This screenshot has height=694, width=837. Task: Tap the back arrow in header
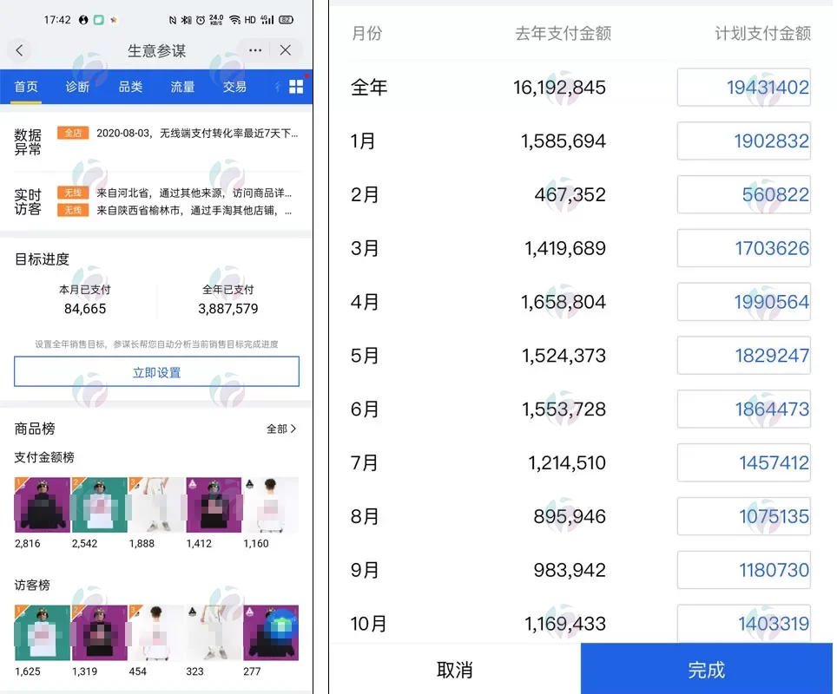coord(20,50)
